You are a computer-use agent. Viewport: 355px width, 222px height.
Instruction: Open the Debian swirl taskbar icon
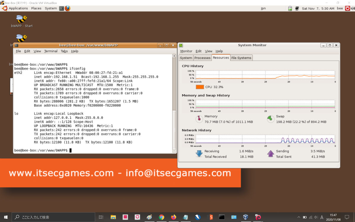[x=258, y=217]
